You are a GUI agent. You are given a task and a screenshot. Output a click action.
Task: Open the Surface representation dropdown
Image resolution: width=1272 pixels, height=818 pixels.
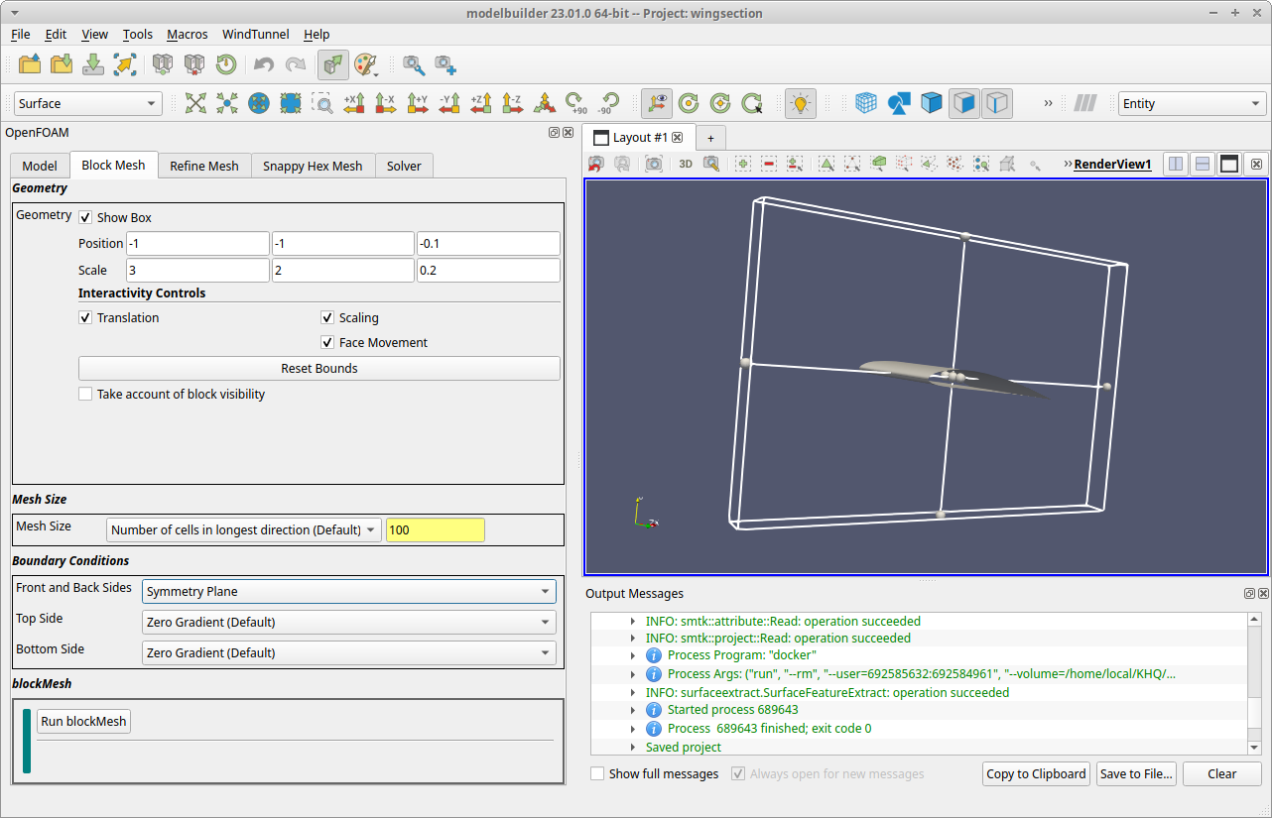point(88,103)
